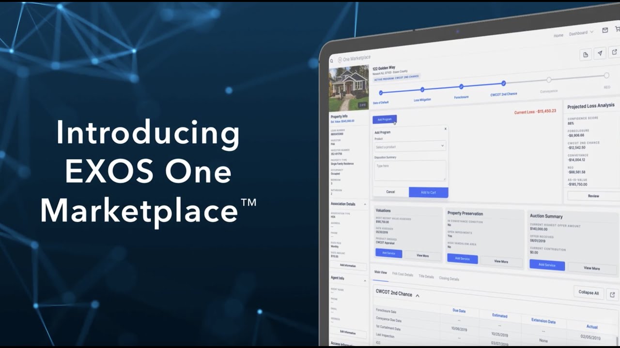This screenshot has height=348, width=620.
Task: Select the REO timeline step
Action: pyautogui.click(x=606, y=75)
